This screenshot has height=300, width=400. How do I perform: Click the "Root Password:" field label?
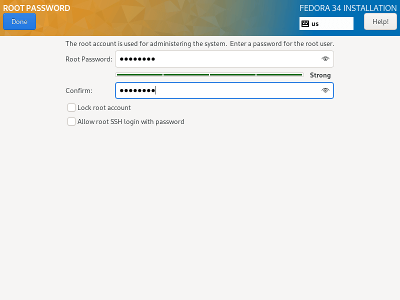tap(88, 59)
